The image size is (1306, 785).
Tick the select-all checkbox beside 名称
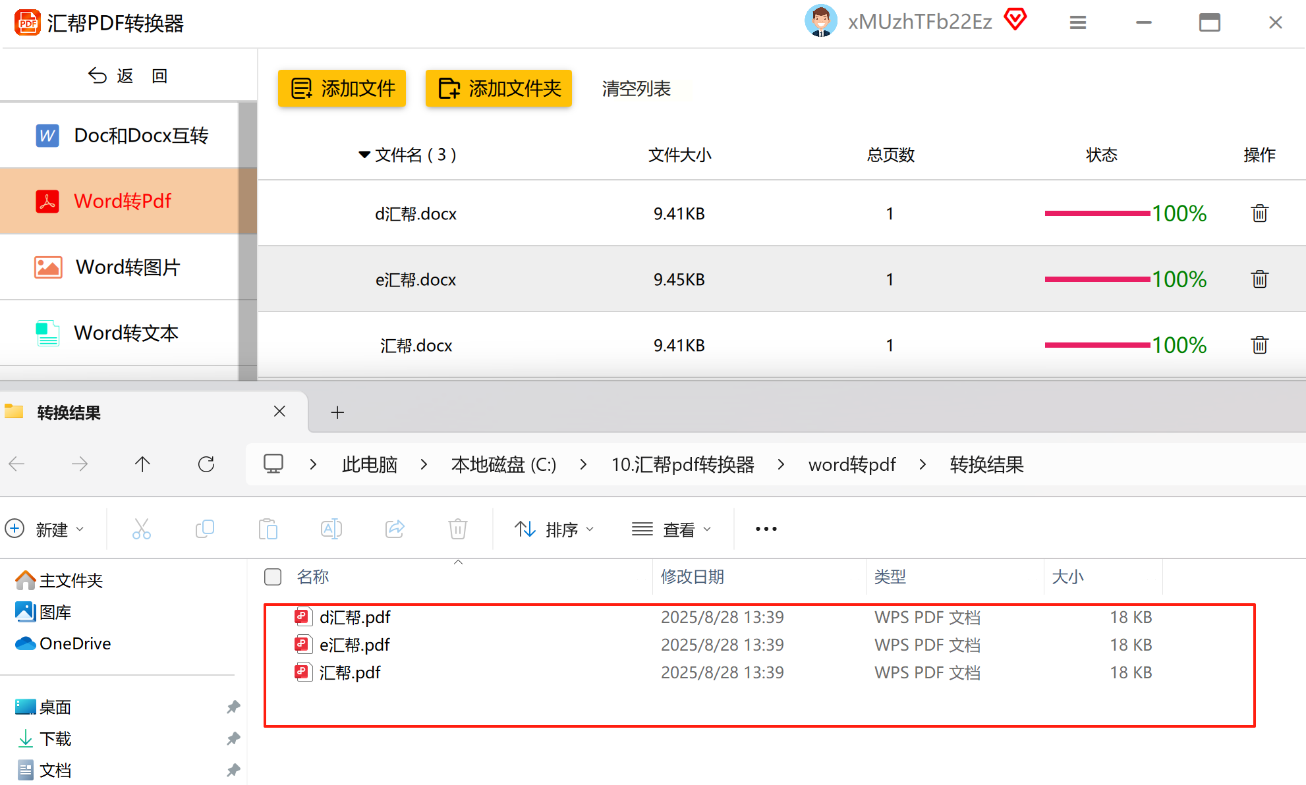click(x=273, y=577)
